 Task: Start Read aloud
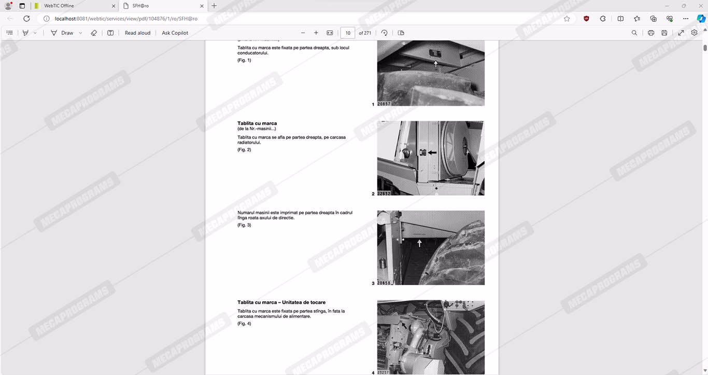[137, 33]
